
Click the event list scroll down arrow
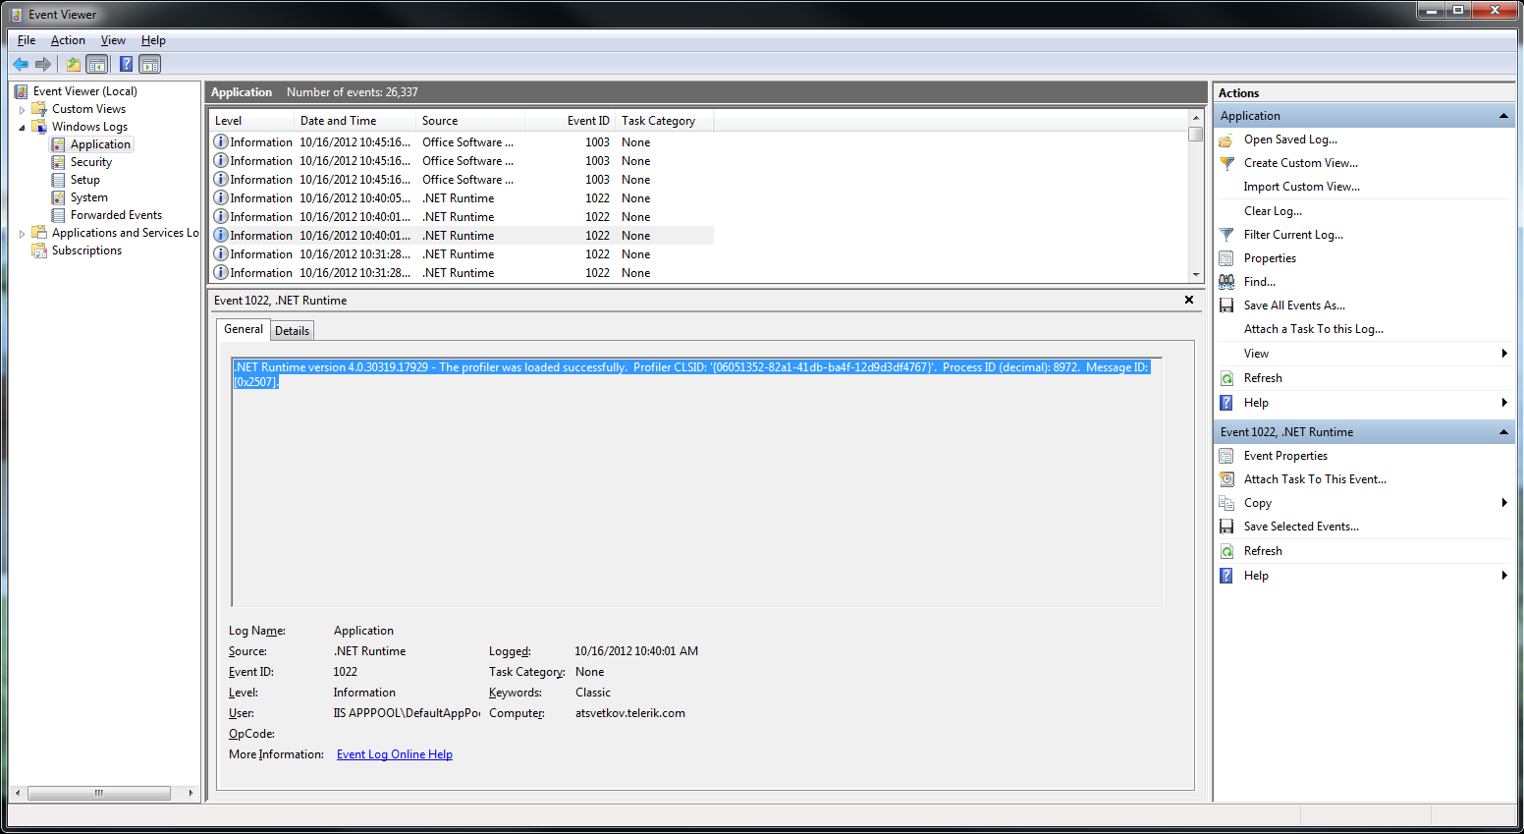(1195, 275)
